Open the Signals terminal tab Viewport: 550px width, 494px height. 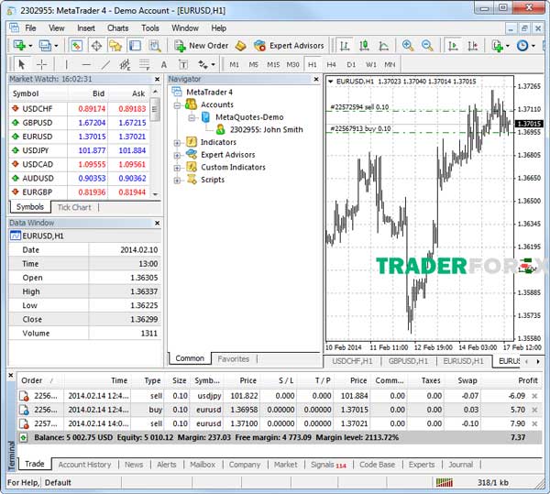click(328, 465)
